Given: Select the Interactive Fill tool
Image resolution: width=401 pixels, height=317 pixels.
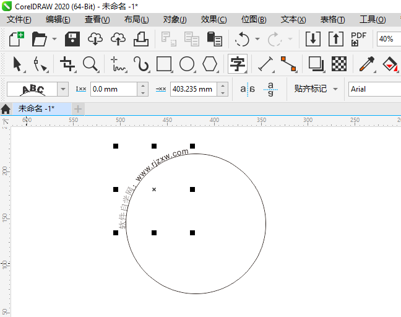Looking at the screenshot, I should tap(390, 64).
